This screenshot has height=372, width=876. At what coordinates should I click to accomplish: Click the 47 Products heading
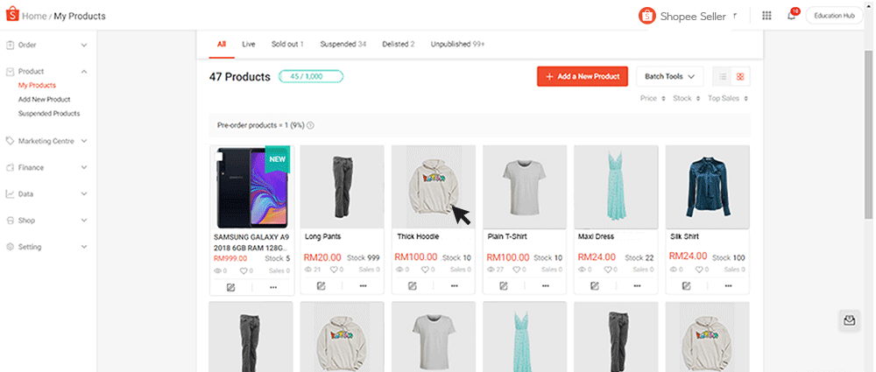click(240, 76)
